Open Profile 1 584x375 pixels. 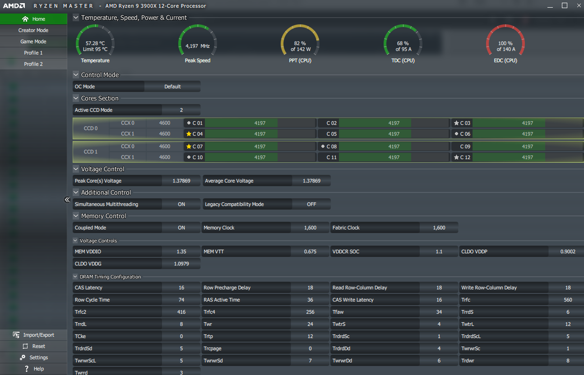33,53
